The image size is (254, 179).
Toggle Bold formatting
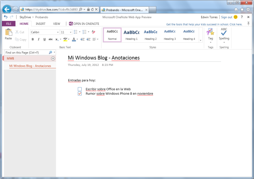pyautogui.click(x=33, y=39)
